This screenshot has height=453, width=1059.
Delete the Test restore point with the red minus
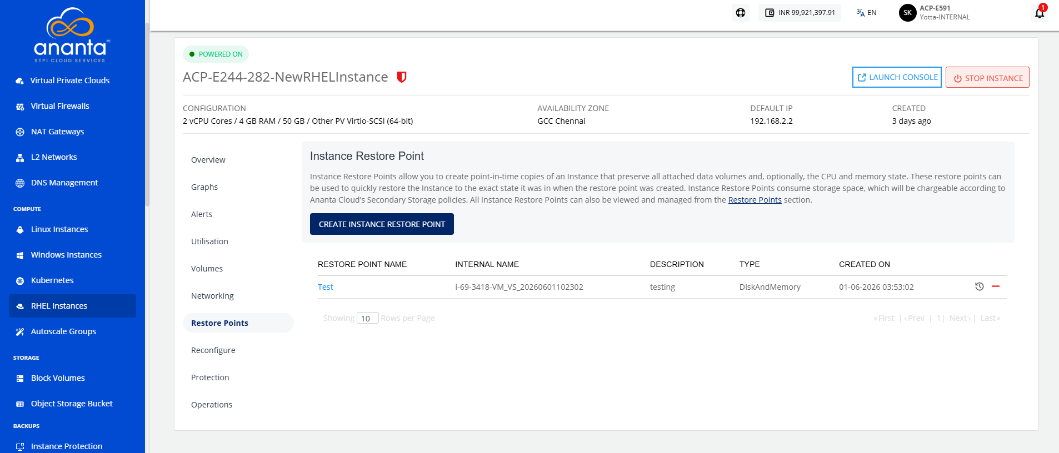996,286
